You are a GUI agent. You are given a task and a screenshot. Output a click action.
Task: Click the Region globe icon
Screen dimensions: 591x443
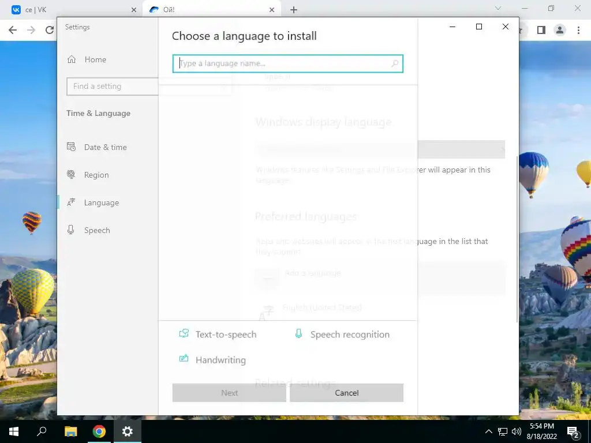coord(71,174)
